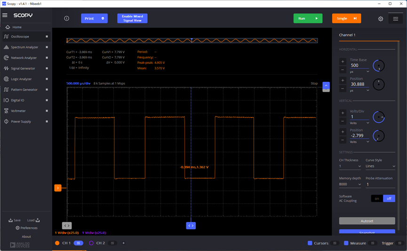Add a new channel with plus icon
This screenshot has height=251, width=407.
point(124,243)
